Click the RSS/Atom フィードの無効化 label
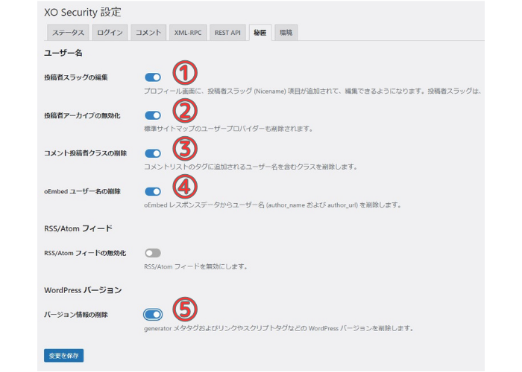The image size is (522, 372). click(x=85, y=253)
